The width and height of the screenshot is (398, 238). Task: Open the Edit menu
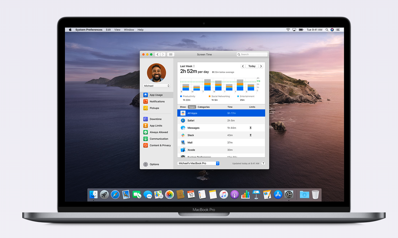coord(108,30)
